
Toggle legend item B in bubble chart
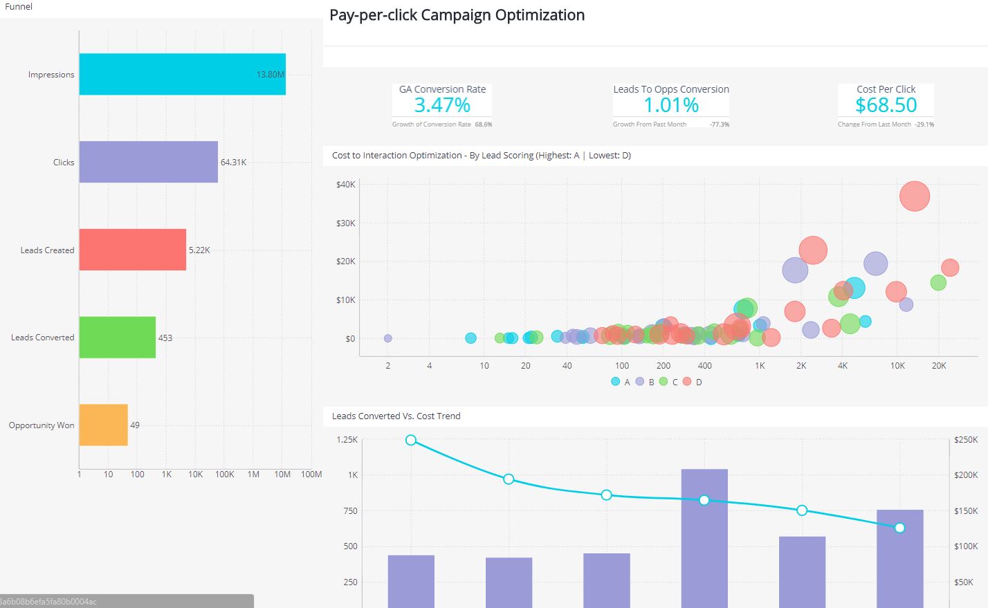coord(645,381)
